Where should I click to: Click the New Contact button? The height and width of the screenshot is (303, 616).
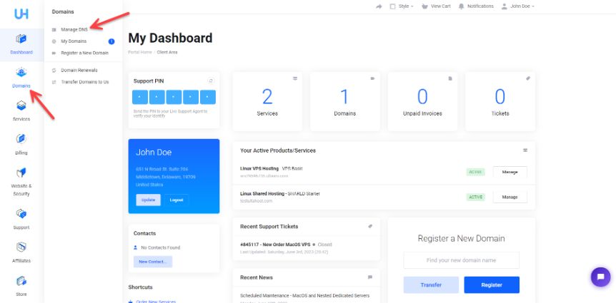pos(153,262)
